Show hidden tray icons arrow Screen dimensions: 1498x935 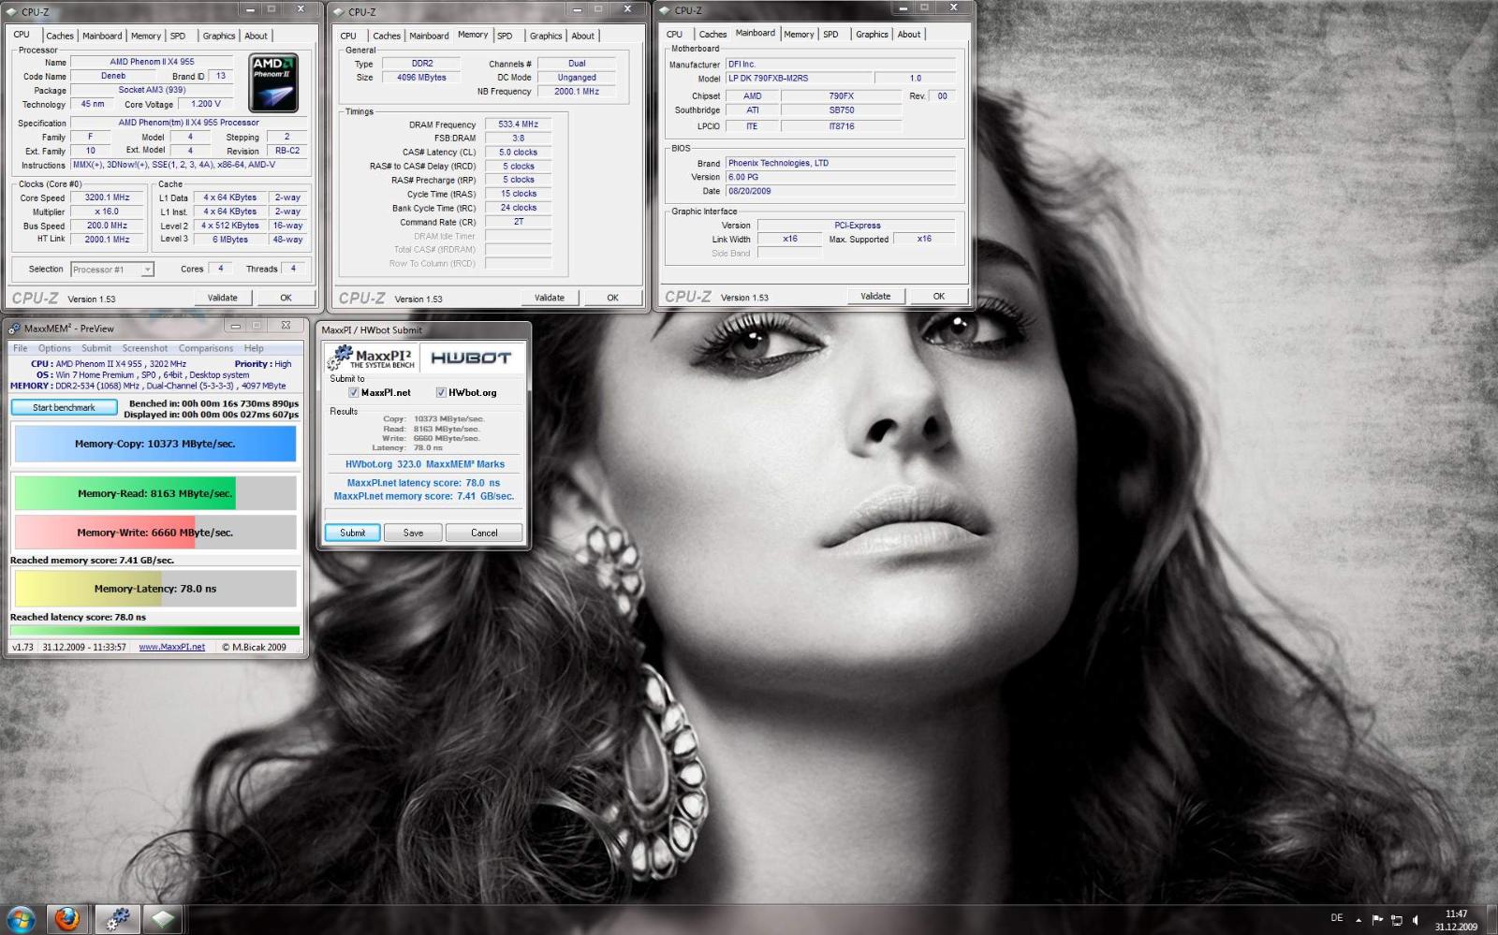pyautogui.click(x=1358, y=920)
